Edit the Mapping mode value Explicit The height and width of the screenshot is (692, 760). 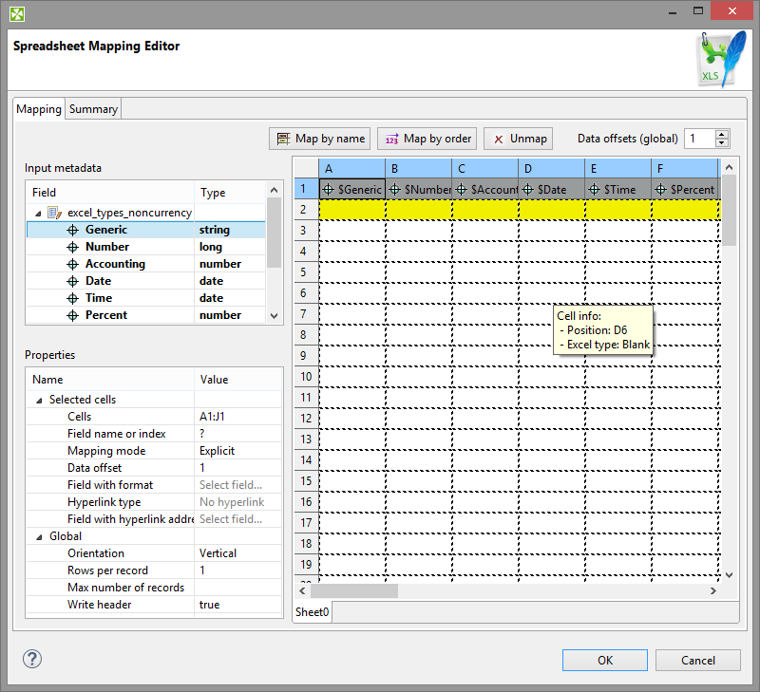tap(237, 451)
